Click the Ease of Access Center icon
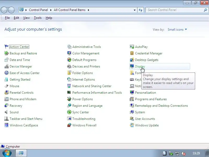 [x=6, y=73]
